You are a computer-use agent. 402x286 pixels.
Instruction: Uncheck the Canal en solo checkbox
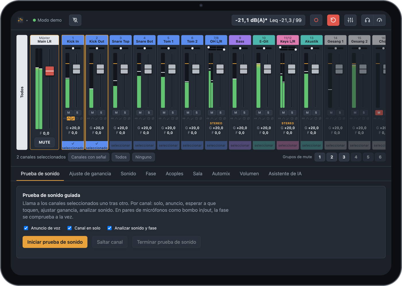[69, 228]
